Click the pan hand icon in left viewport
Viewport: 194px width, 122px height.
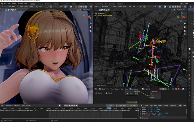click(x=90, y=27)
